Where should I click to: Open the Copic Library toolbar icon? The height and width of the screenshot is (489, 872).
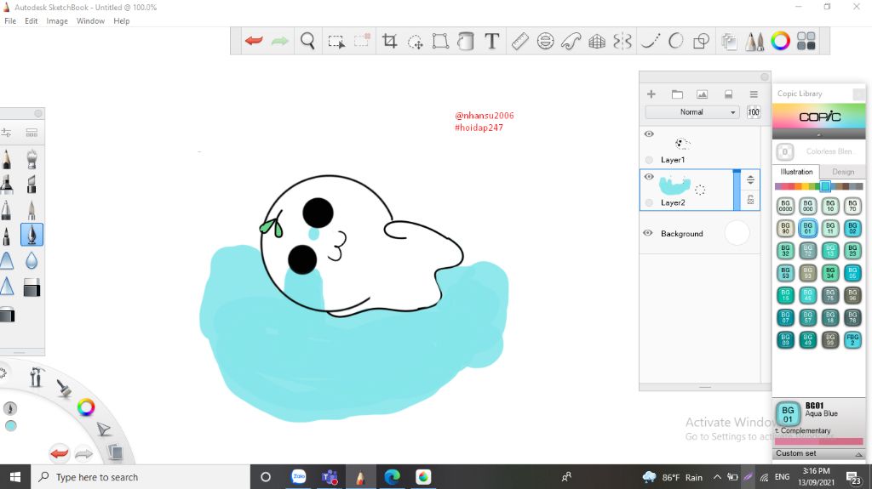coord(806,41)
